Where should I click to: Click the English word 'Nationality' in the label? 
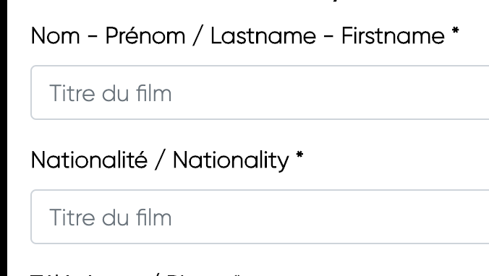pos(231,160)
